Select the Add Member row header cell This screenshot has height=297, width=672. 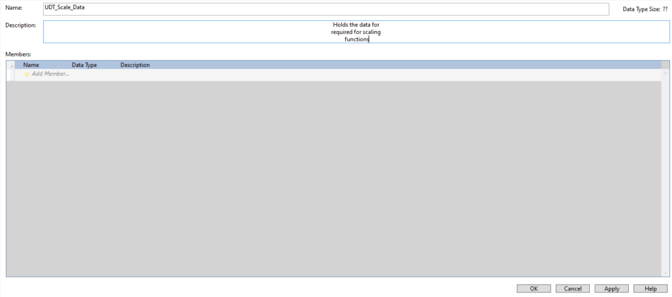(x=10, y=74)
